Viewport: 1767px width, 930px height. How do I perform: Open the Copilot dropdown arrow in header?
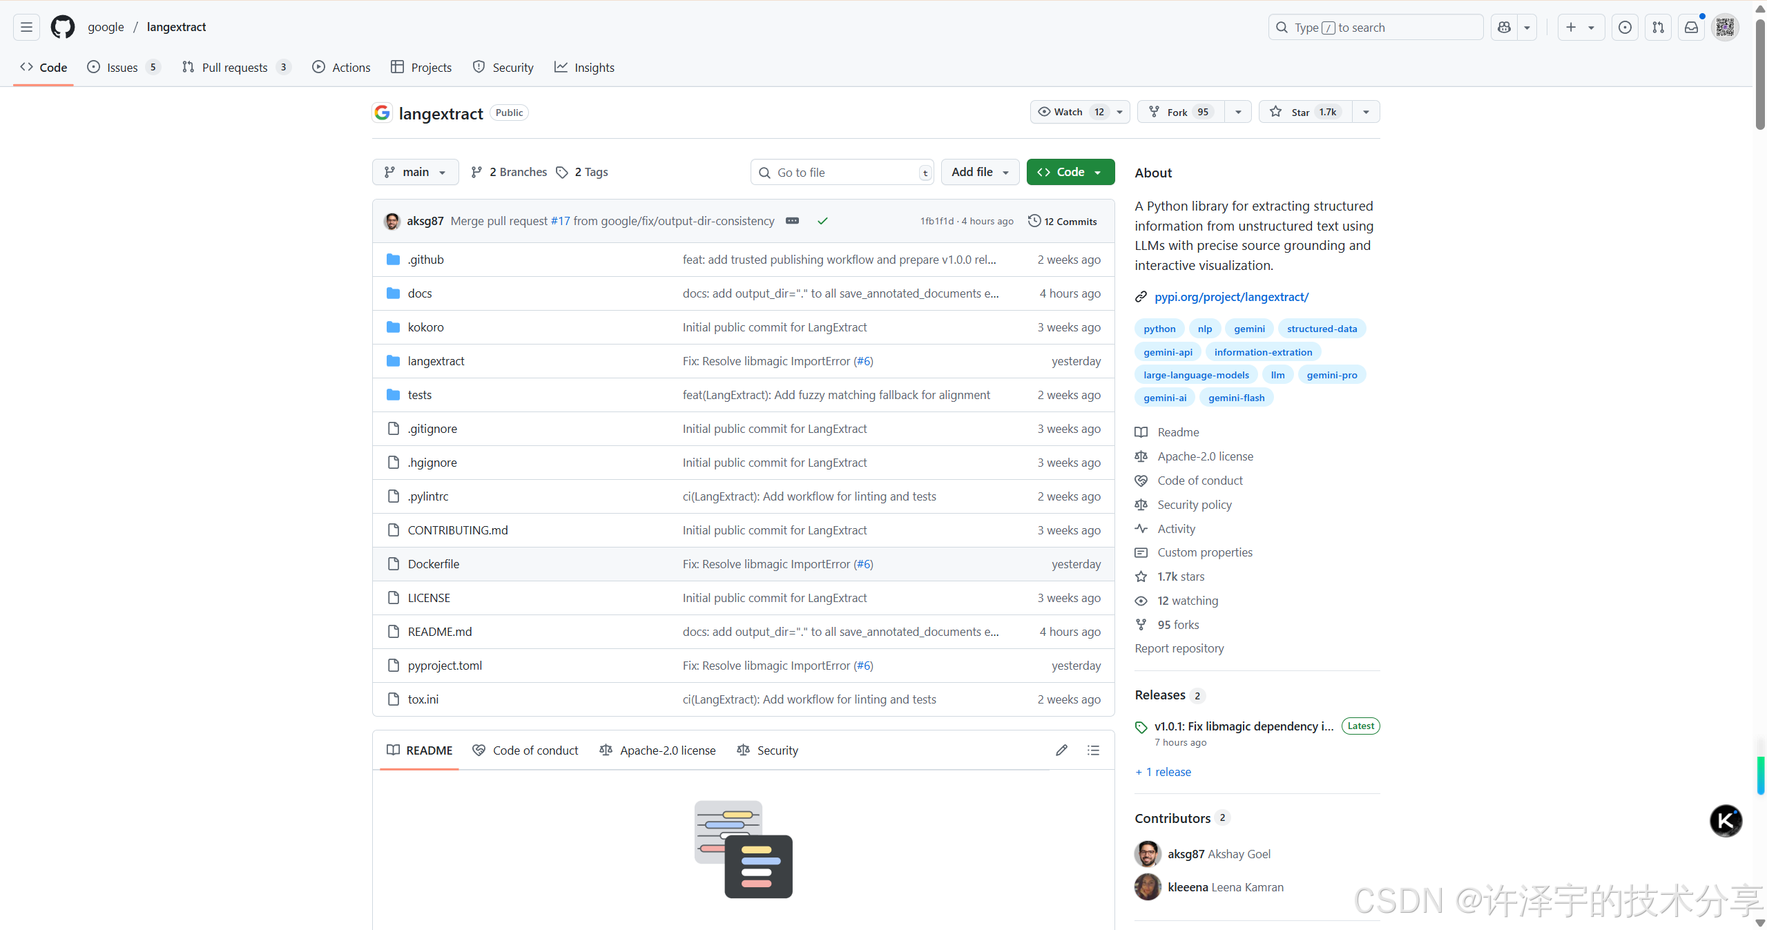pos(1527,27)
